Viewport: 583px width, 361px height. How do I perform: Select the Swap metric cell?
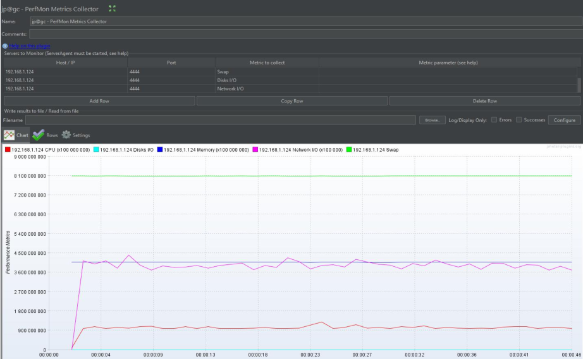[x=267, y=71]
